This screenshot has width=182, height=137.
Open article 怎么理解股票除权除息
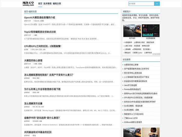click(49, 75)
